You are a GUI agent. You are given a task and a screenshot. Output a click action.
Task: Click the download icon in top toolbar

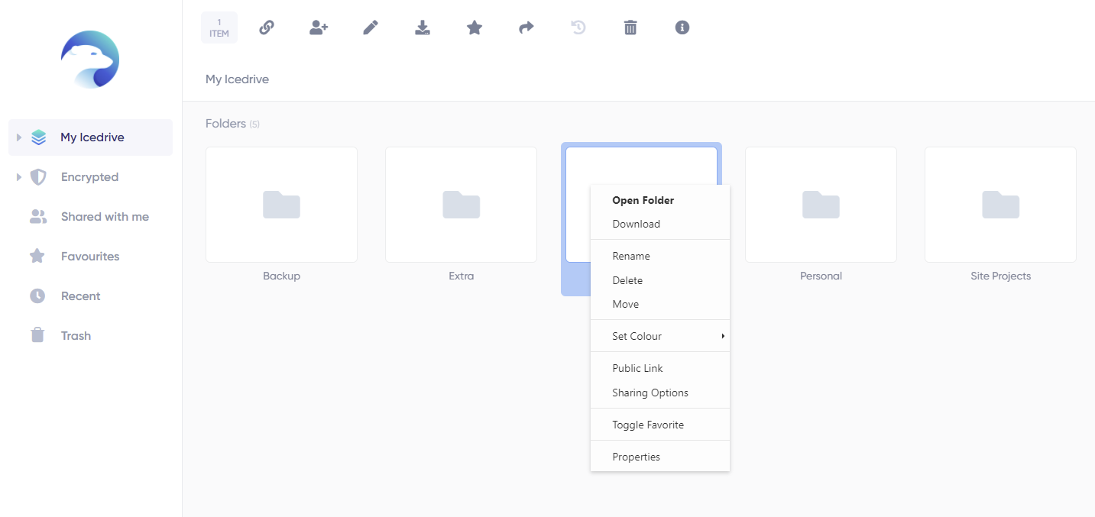(423, 27)
